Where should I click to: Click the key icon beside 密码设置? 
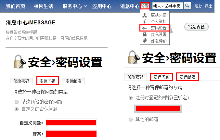pos(145,28)
